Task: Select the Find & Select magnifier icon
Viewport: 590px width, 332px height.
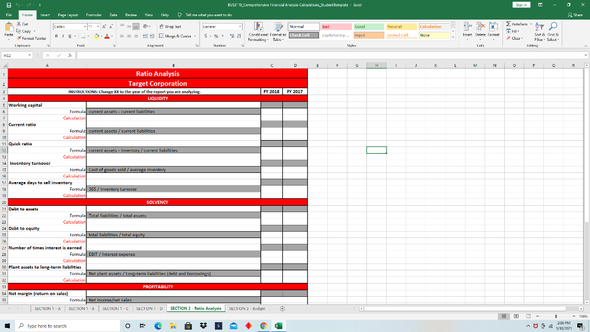Action: [x=554, y=25]
